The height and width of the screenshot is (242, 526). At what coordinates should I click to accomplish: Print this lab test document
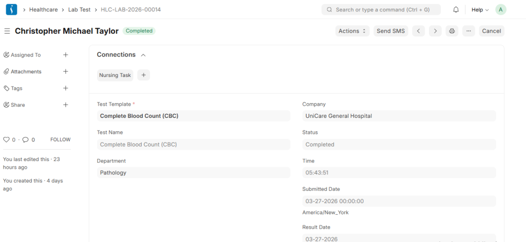coord(452,31)
